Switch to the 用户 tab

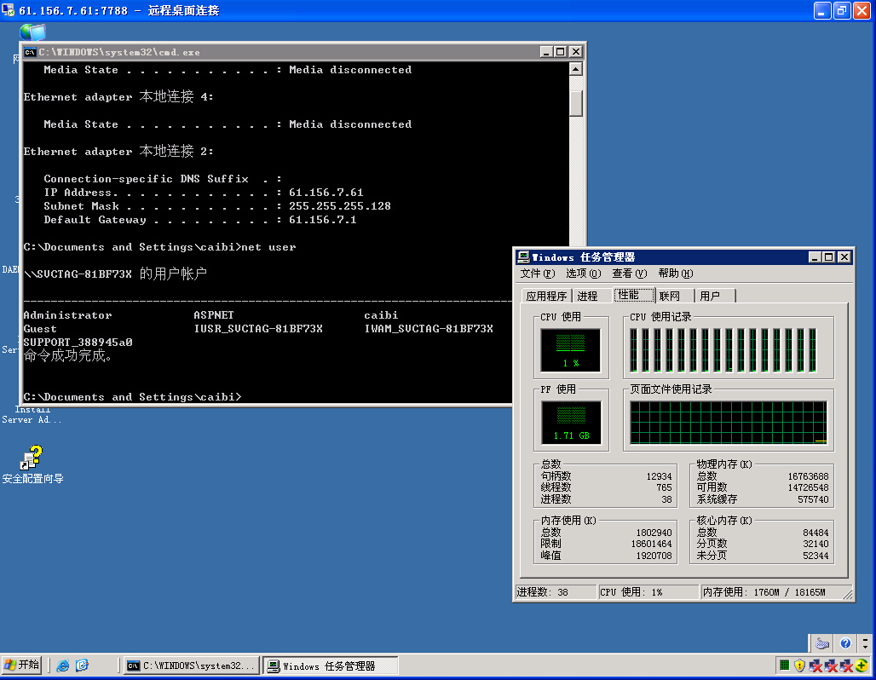(x=715, y=297)
